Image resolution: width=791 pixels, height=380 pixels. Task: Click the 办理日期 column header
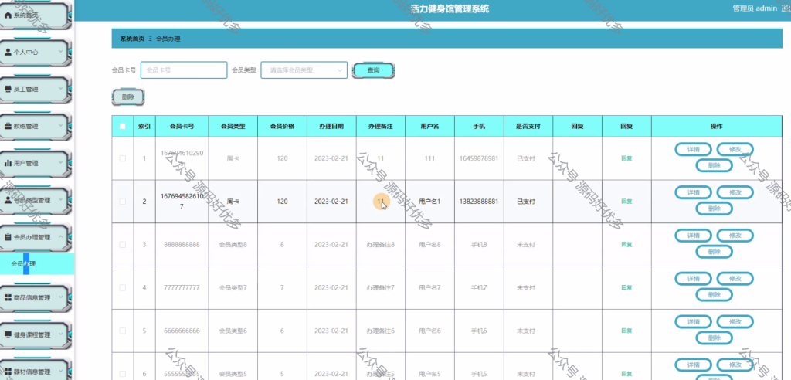click(x=331, y=126)
